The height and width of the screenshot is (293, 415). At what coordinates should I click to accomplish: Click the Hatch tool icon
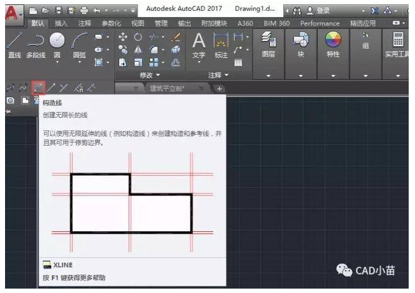[x=98, y=62]
